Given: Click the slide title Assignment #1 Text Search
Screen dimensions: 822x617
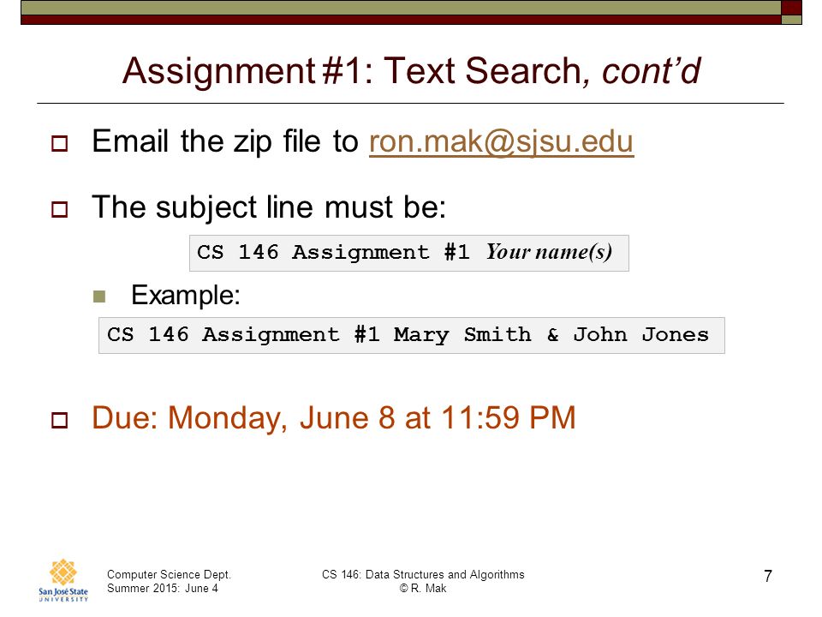Looking at the screenshot, I should click(411, 70).
